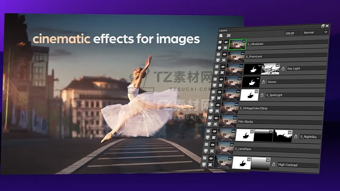
Task: Hide the S_UltraGrain layer with eye icon
Action: pos(226,42)
